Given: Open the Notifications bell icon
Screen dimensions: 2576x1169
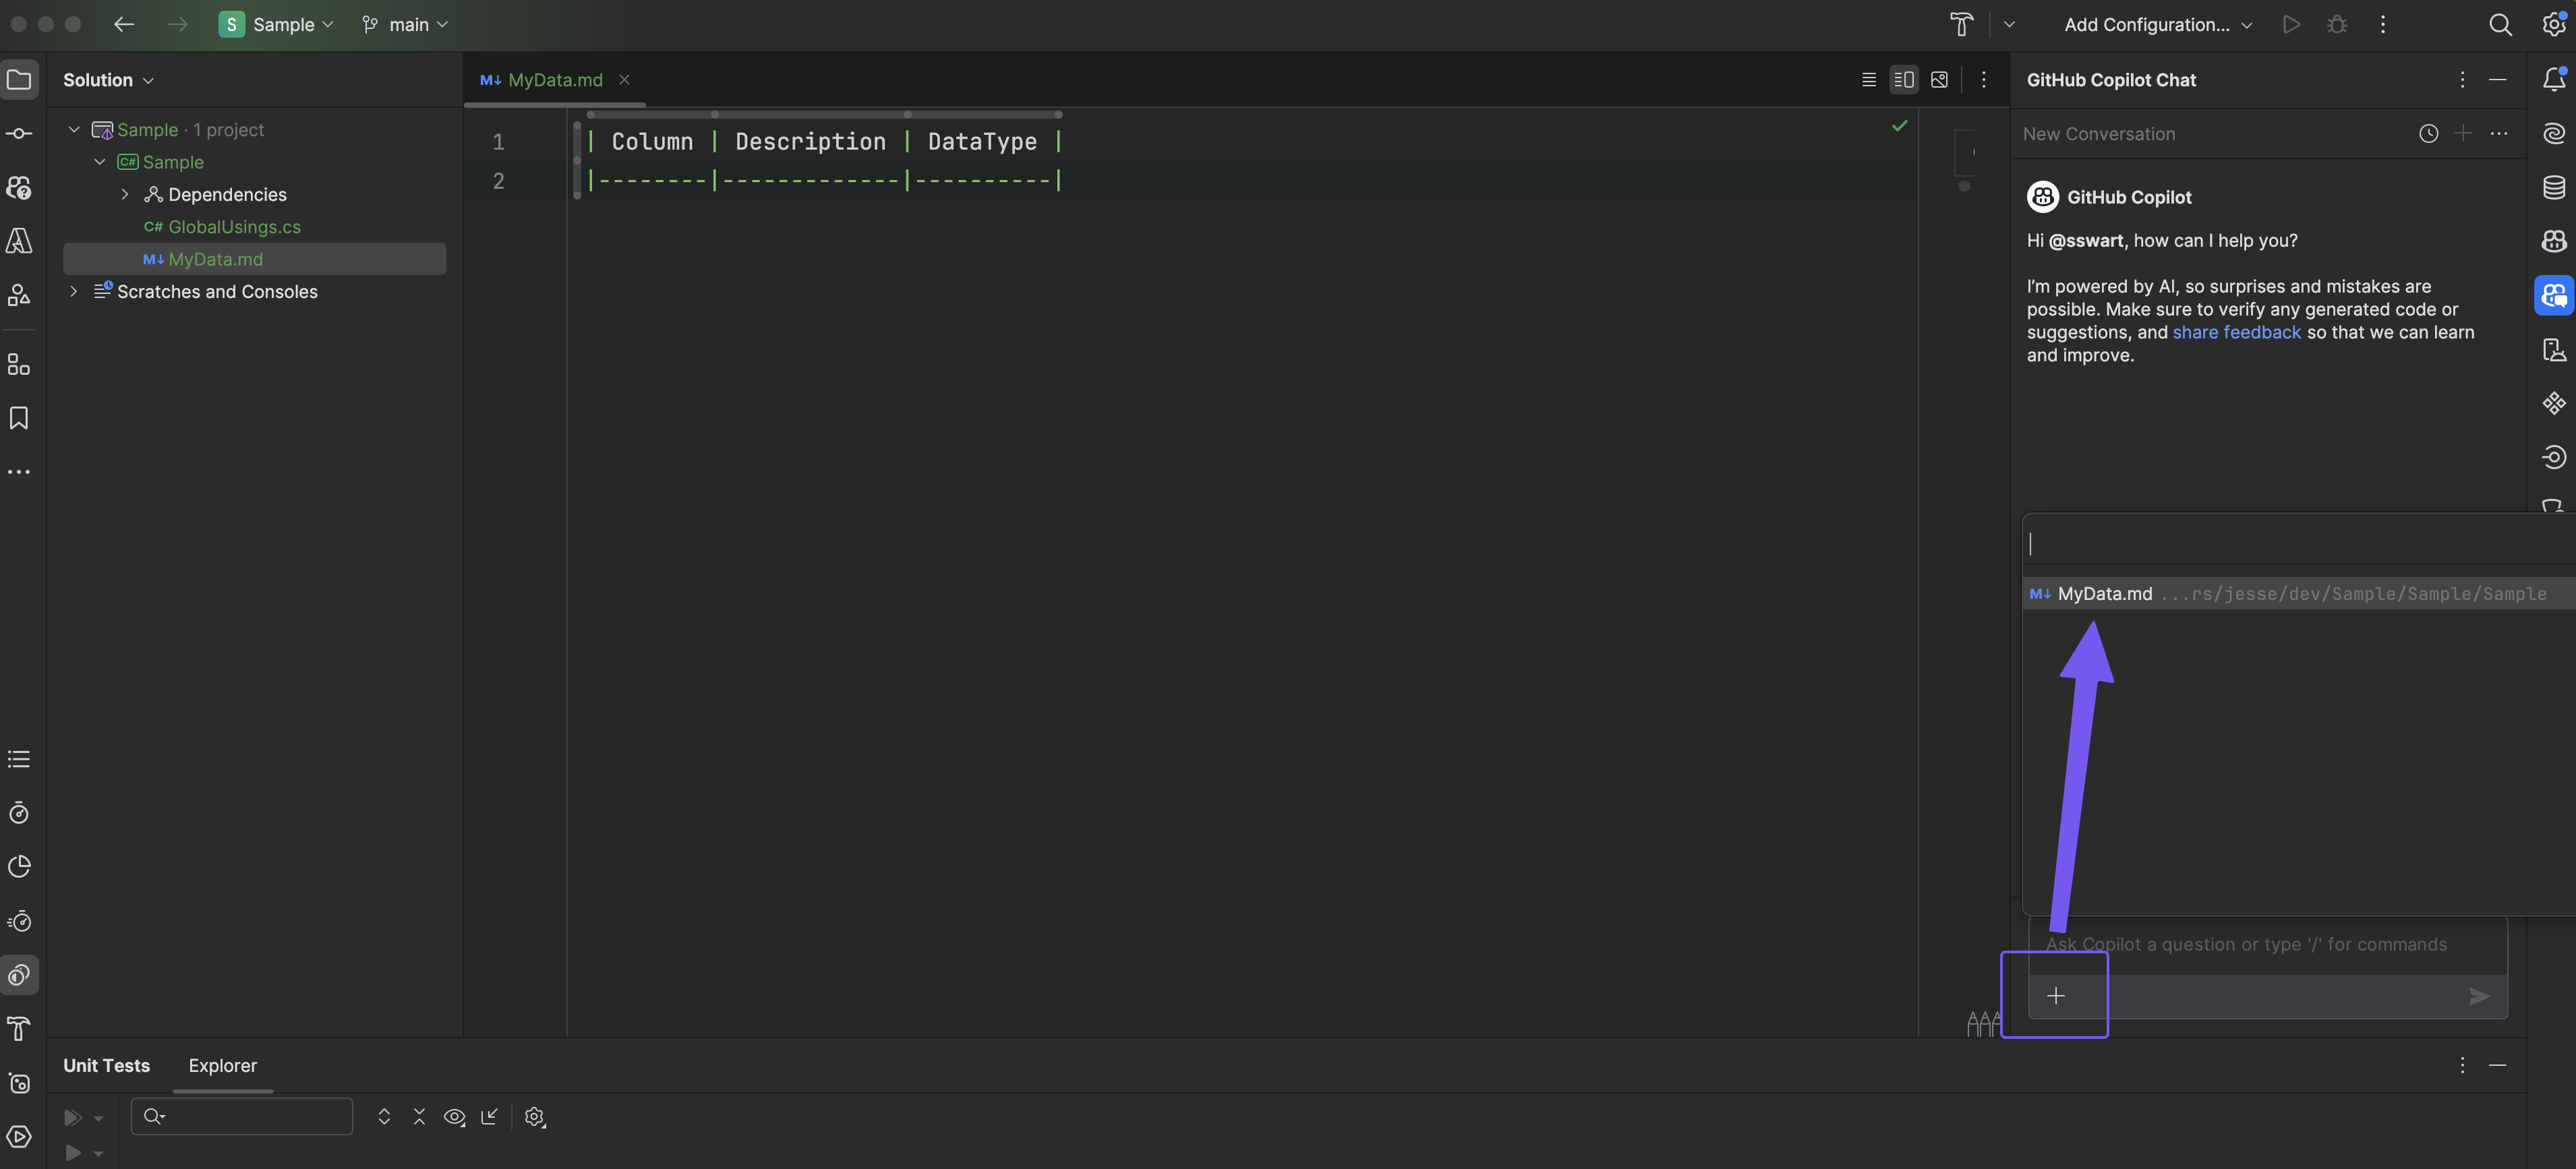Looking at the screenshot, I should click(x=2553, y=80).
